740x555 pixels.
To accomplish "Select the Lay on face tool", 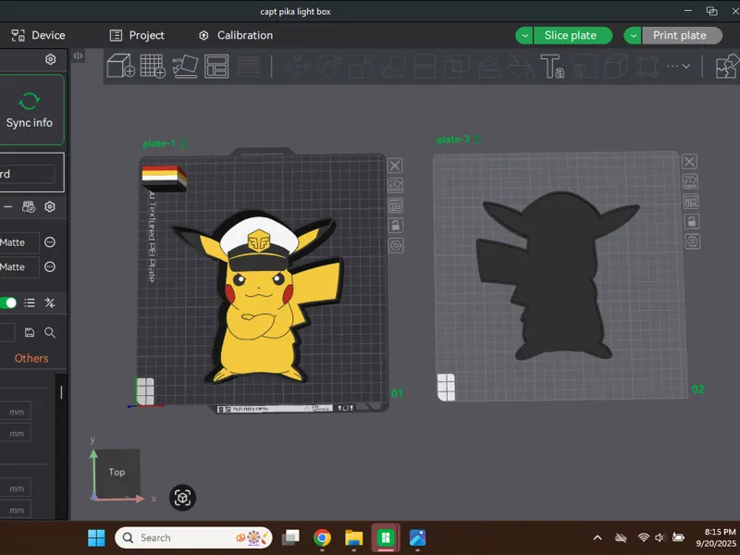I will click(x=393, y=67).
